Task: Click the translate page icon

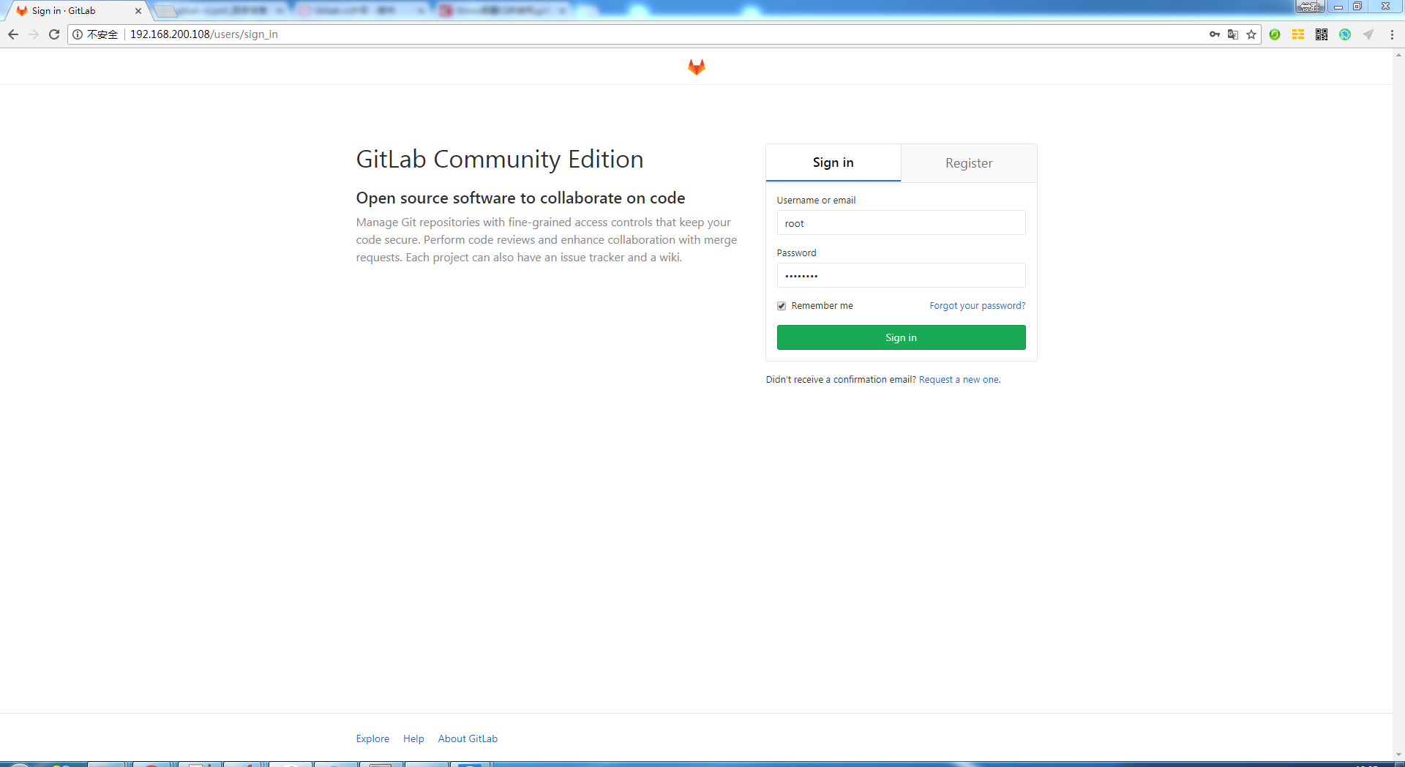Action: (x=1233, y=34)
